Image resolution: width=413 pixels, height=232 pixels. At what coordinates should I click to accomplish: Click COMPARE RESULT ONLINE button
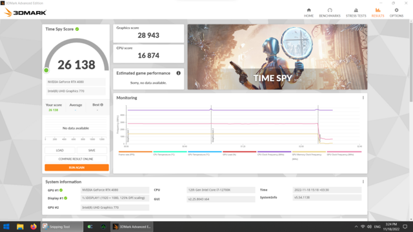[76, 159]
